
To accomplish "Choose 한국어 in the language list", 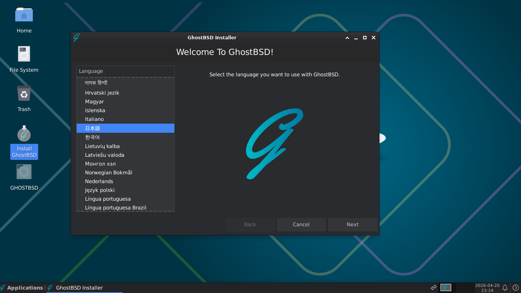I will (x=125, y=137).
